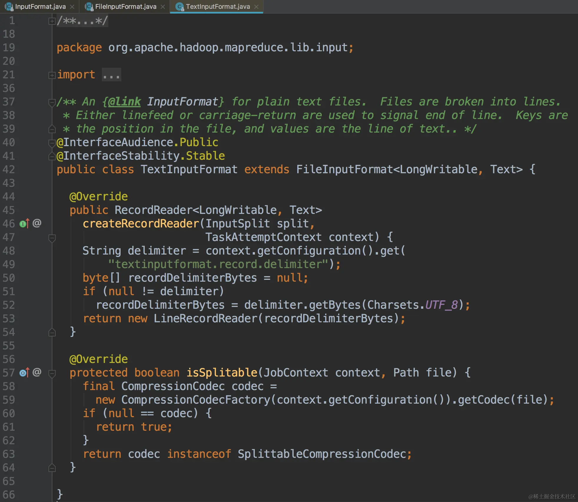Close the InputFormat.java tab
This screenshot has height=502, width=578.
pyautogui.click(x=72, y=6)
